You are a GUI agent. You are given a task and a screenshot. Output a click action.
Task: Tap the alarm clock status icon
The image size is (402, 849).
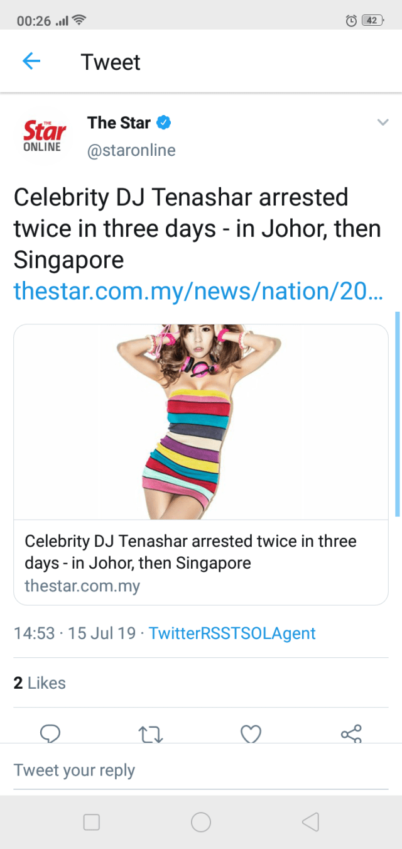(351, 21)
